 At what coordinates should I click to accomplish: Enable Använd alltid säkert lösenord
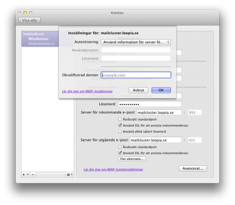[x=120, y=132]
